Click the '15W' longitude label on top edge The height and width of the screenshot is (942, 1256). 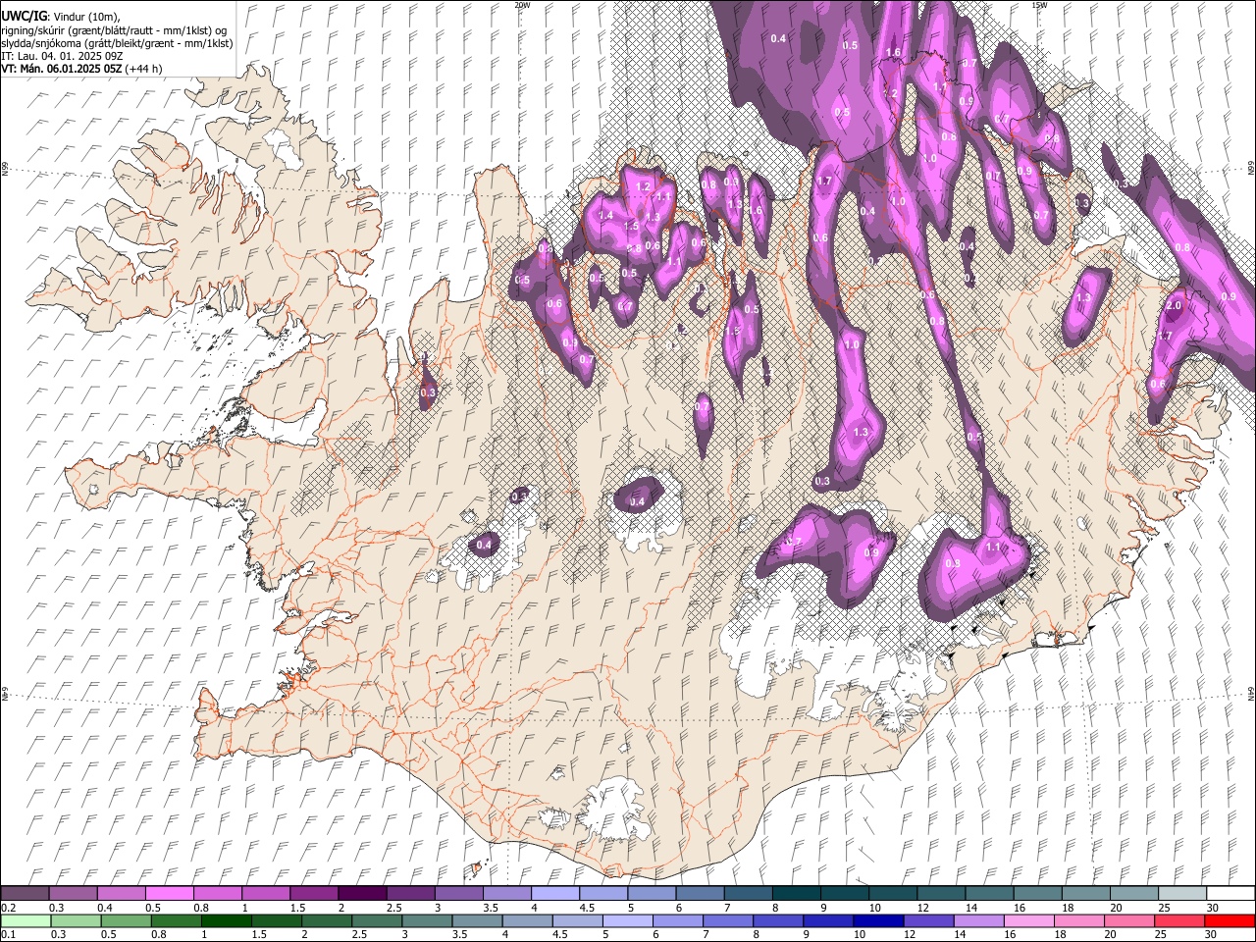(1039, 5)
